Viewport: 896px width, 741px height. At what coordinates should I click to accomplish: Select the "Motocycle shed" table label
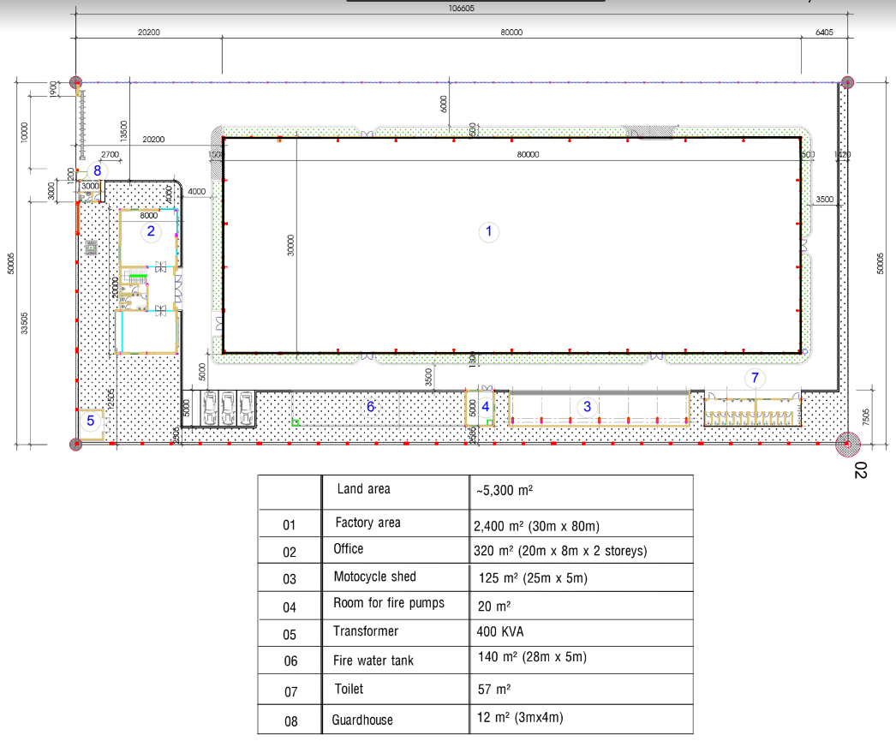374,577
